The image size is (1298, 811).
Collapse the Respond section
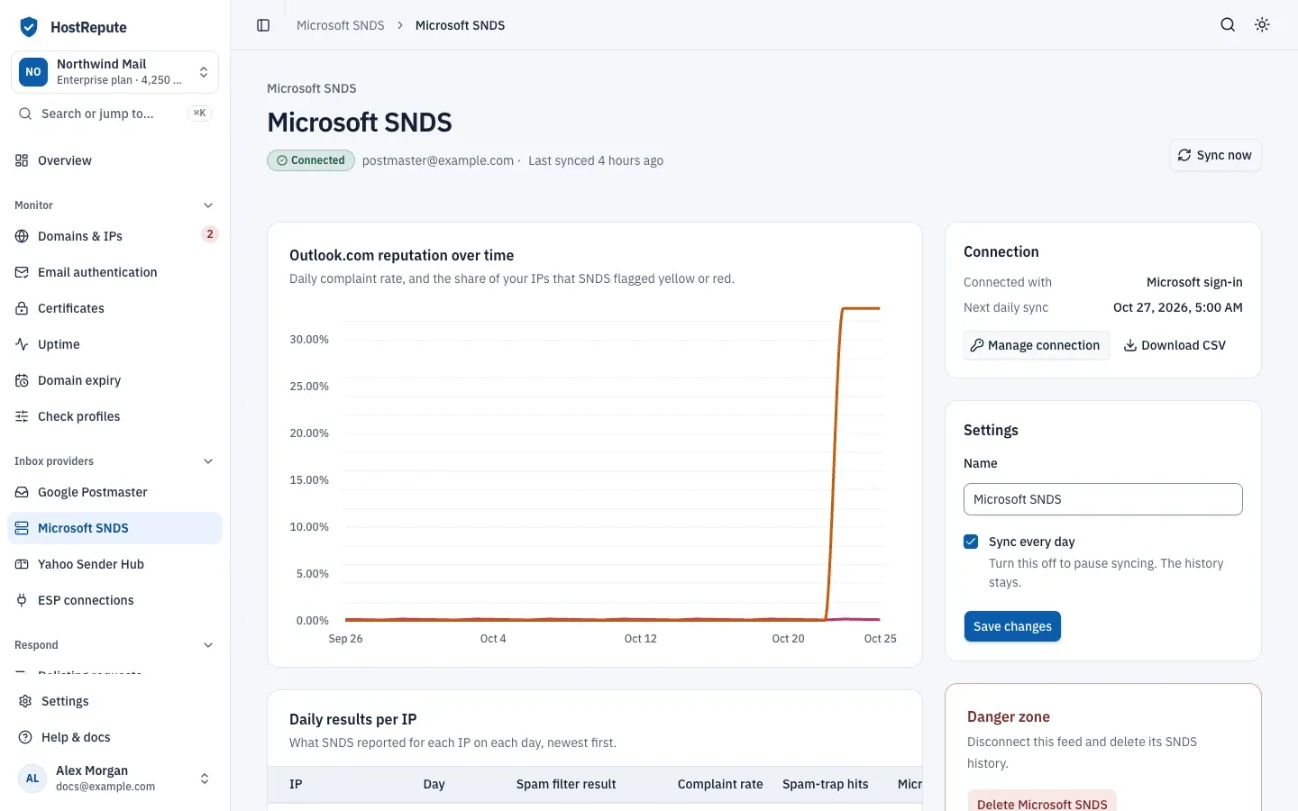114,645
